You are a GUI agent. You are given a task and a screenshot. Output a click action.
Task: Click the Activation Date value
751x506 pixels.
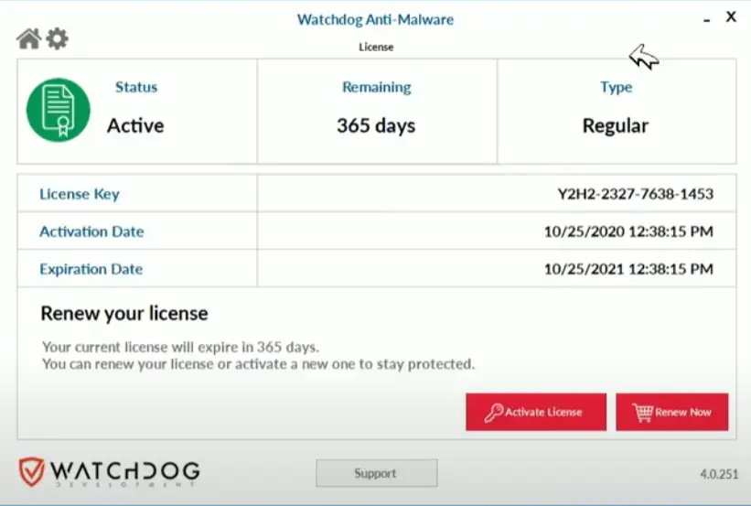coord(628,231)
